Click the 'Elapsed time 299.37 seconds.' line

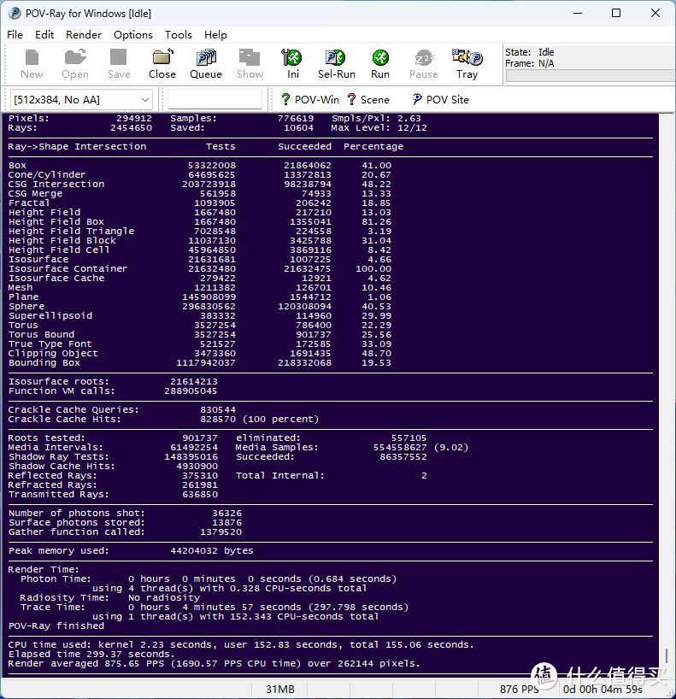pyautogui.click(x=91, y=654)
